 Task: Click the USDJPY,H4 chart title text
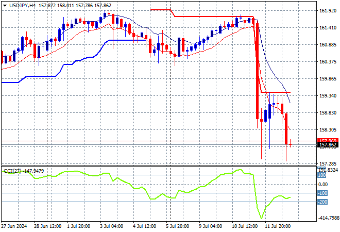pyautogui.click(x=22, y=6)
